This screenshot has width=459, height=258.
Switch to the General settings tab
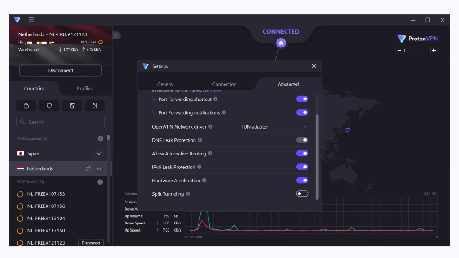[x=165, y=84]
